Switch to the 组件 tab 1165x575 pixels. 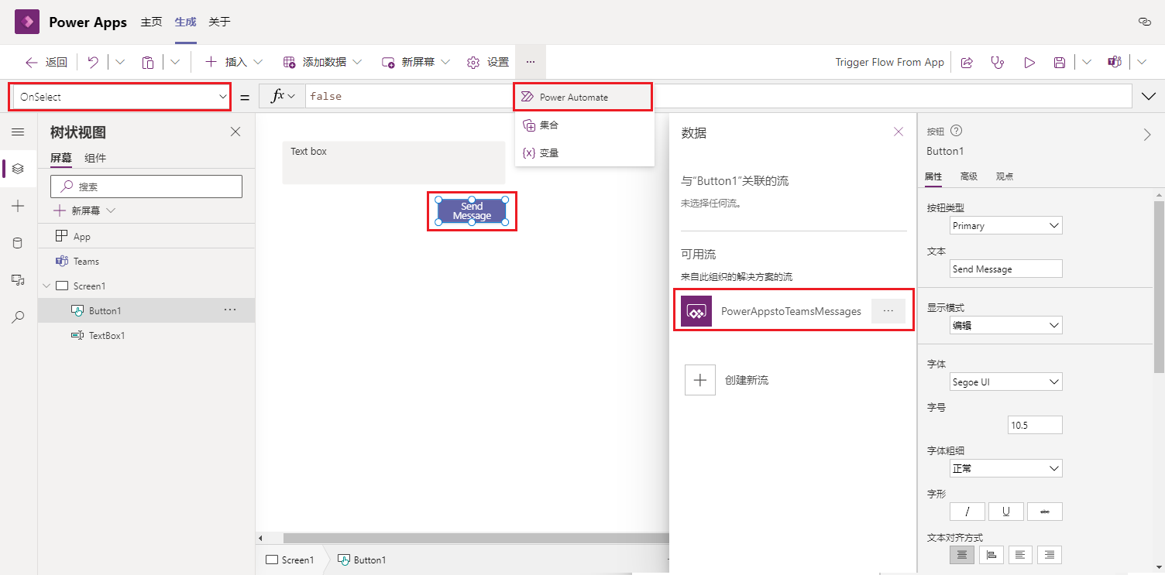click(95, 158)
